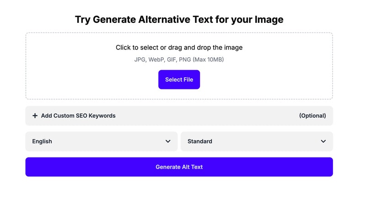This screenshot has width=366, height=202.
Task: Click the chevron arrow in the Standard box
Action: [323, 142]
